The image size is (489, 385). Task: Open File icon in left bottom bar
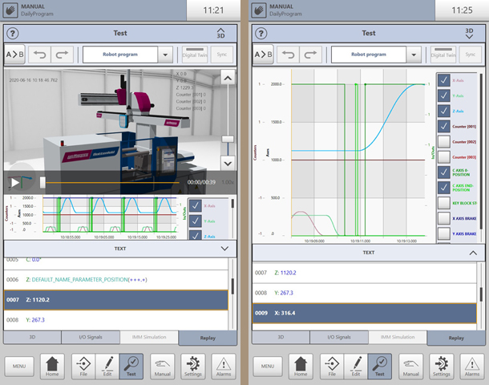point(83,367)
